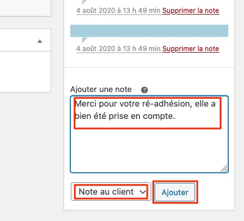The width and height of the screenshot is (244, 221).
Task: Select the blue customer note bubble
Action: click(x=149, y=31)
